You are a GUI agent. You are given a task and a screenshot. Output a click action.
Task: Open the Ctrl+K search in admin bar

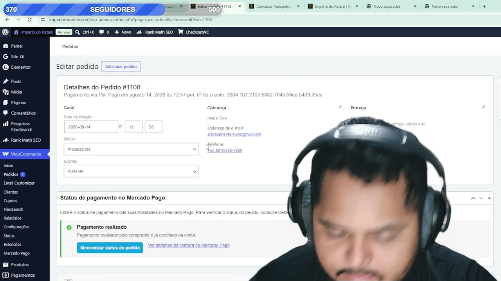[x=85, y=32]
